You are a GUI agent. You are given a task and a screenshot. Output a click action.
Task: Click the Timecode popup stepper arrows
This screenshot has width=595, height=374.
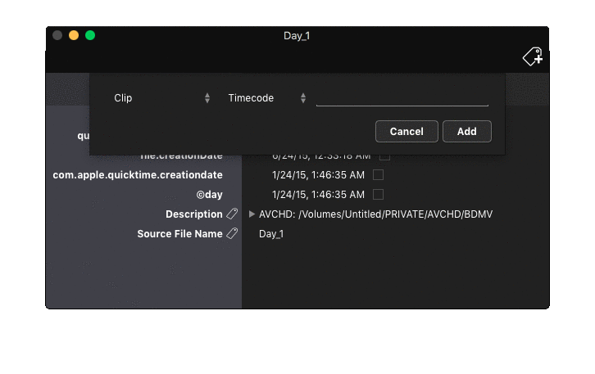pyautogui.click(x=302, y=98)
